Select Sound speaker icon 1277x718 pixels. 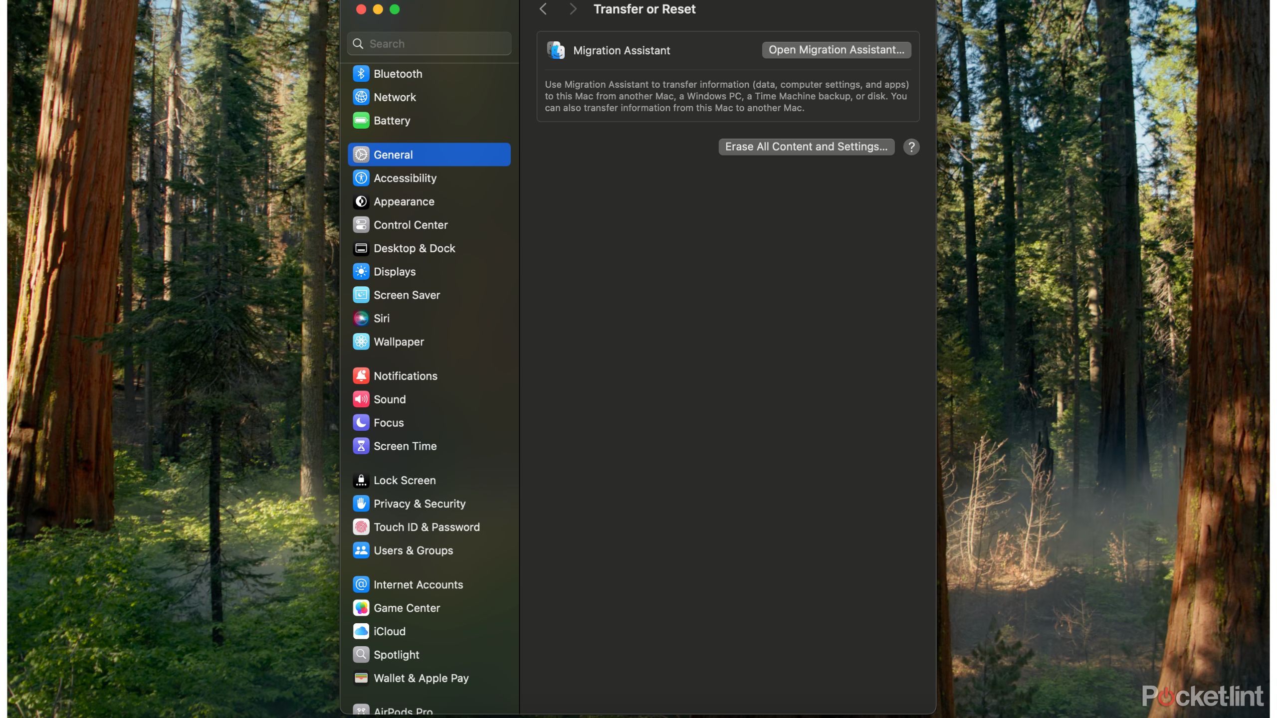[x=361, y=399]
